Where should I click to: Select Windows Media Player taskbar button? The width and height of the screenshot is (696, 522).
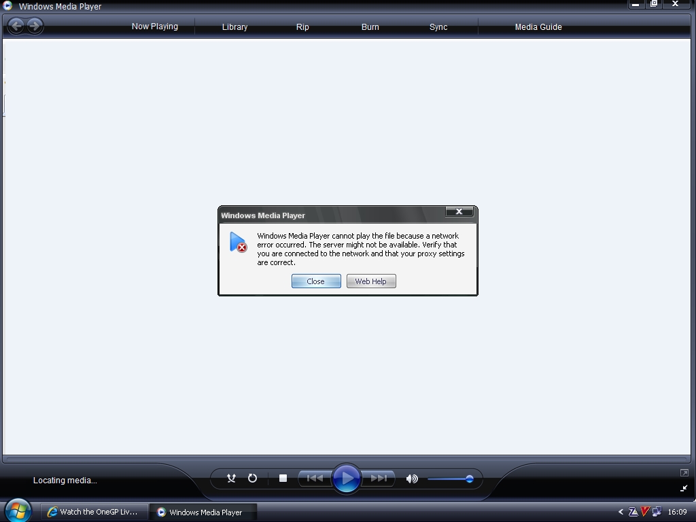coord(203,512)
